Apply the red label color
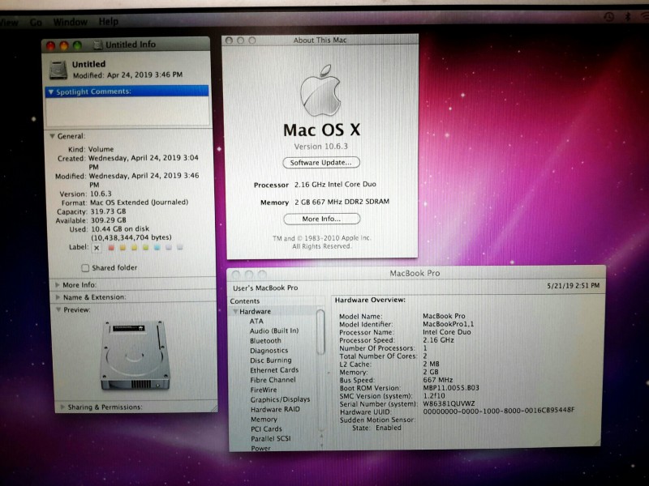This screenshot has height=486, width=649. (111, 248)
